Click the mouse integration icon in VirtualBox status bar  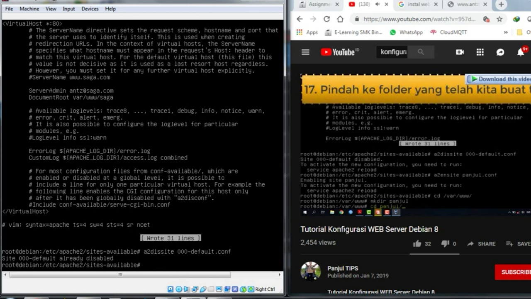(243, 289)
